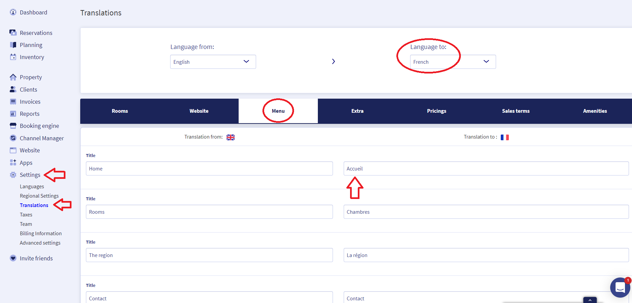Open the Inventory section
This screenshot has height=303, width=632.
(32, 57)
